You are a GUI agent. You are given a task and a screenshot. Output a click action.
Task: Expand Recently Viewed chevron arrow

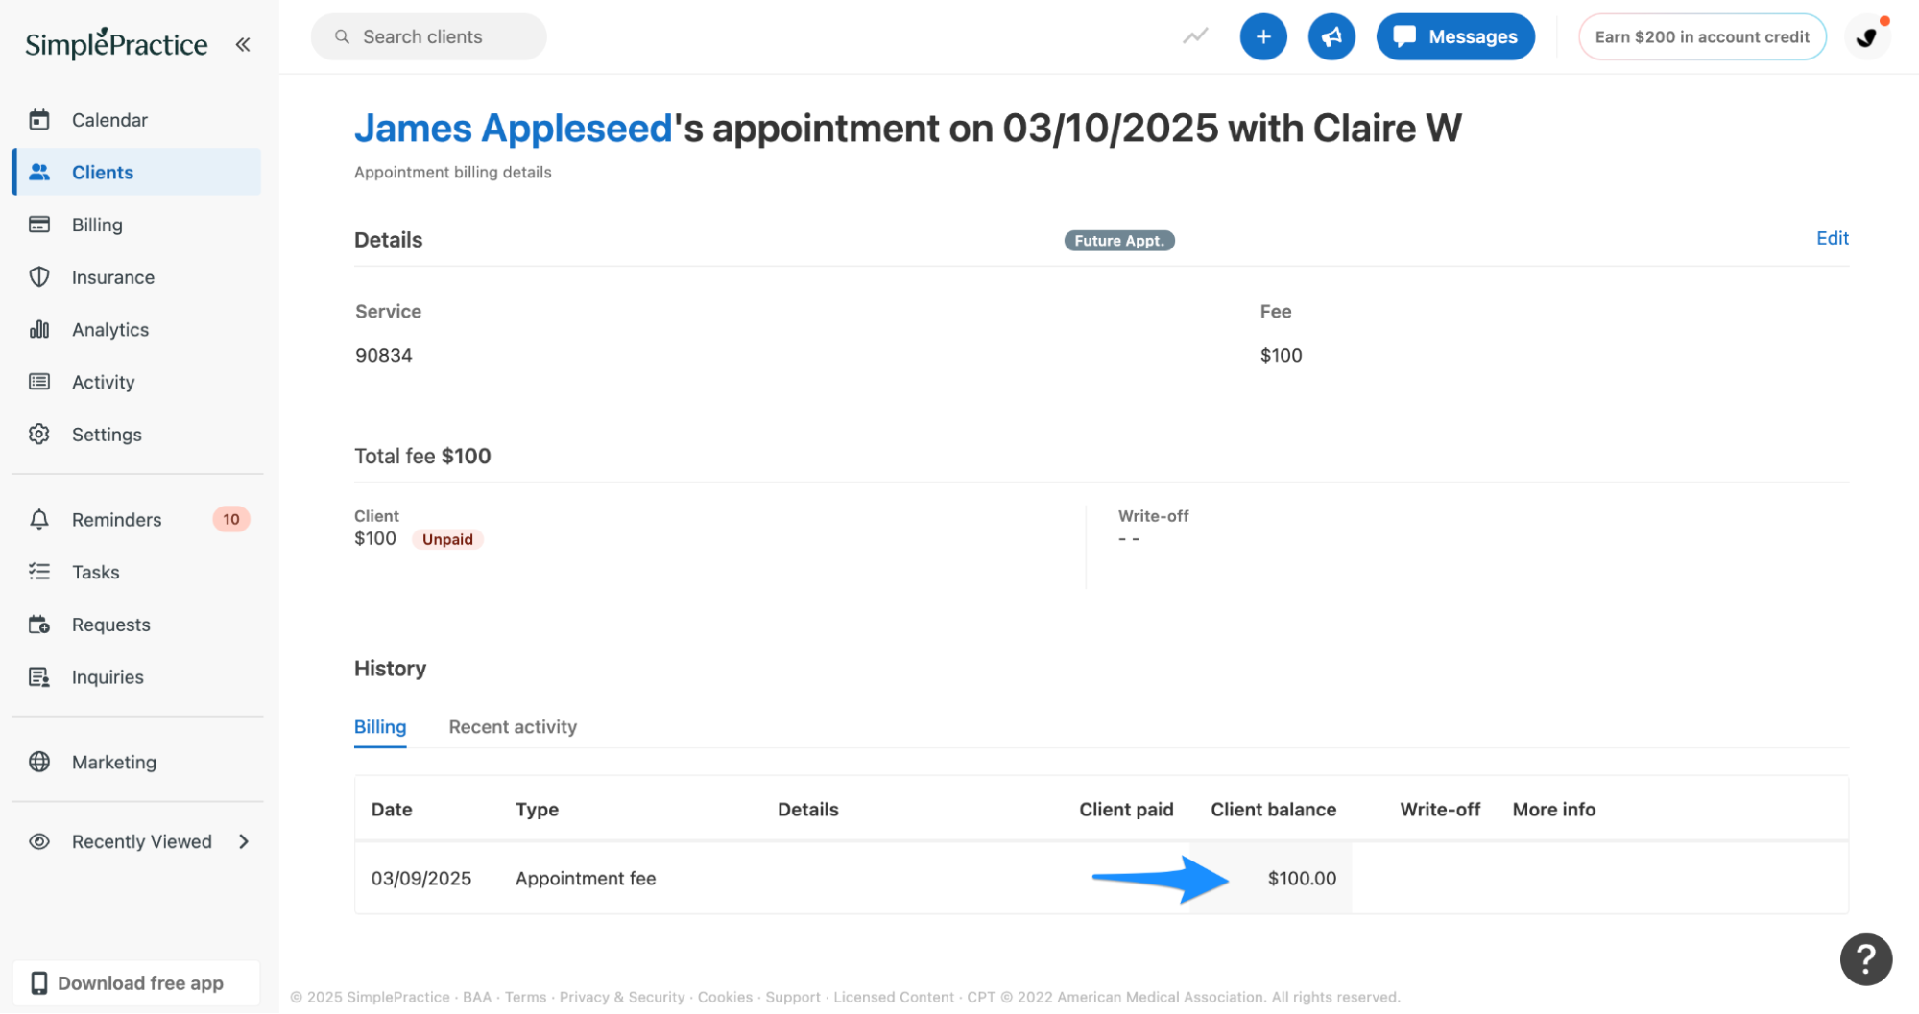pyautogui.click(x=244, y=841)
